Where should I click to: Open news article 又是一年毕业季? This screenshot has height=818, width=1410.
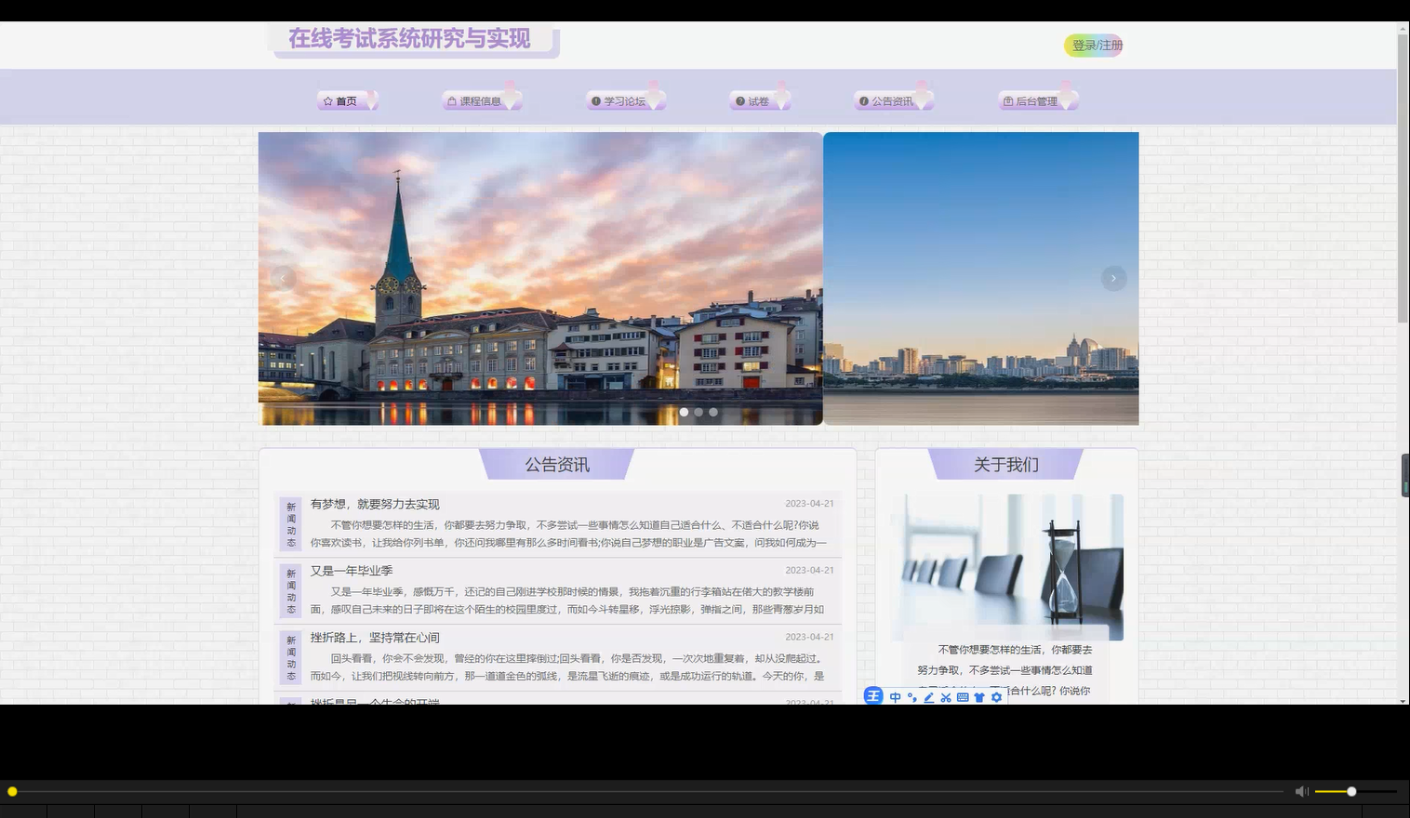point(352,571)
